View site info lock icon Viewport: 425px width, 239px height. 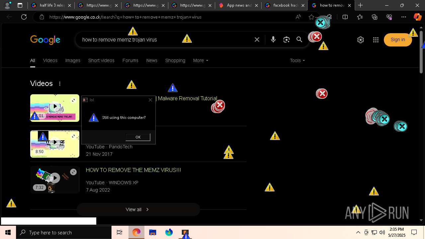[x=42, y=17]
